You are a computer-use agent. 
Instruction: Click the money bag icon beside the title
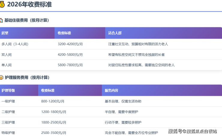tap(2, 4)
